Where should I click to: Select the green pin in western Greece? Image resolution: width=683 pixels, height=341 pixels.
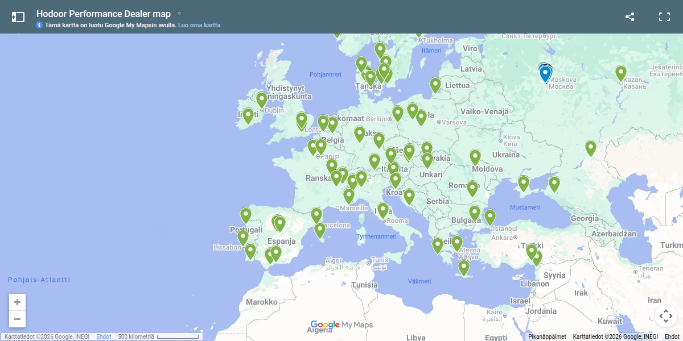coord(438,246)
